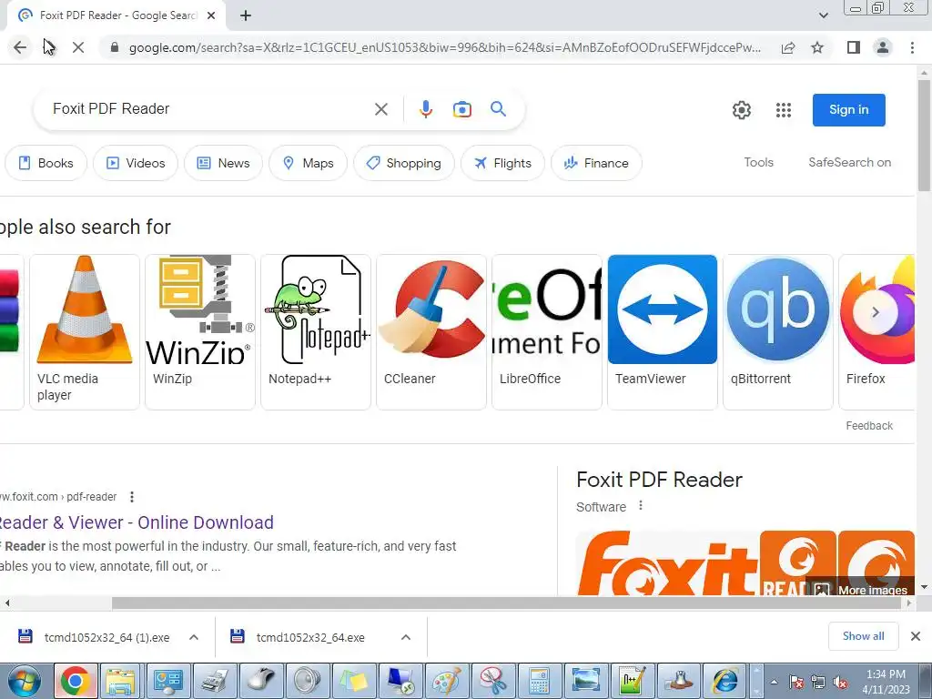Screen dimensions: 932x699
Task: Launch Internet Explorer from taskbar
Action: coord(724,681)
